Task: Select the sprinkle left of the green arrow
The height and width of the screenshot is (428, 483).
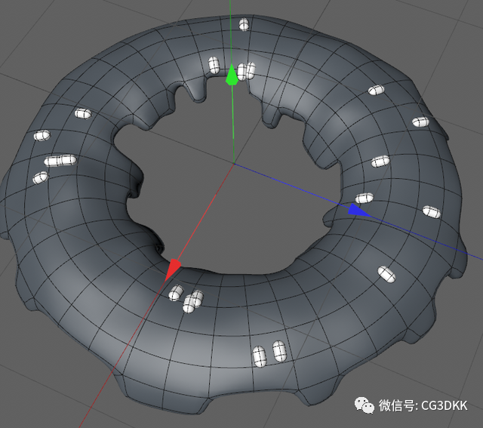Action: 214,65
